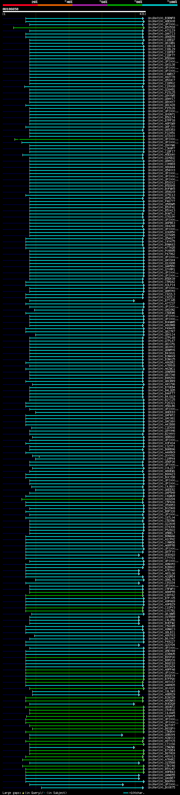The width and height of the screenshot is (180, 795).
Task: Select the query name AU186658
Action: (x=10, y=9)
